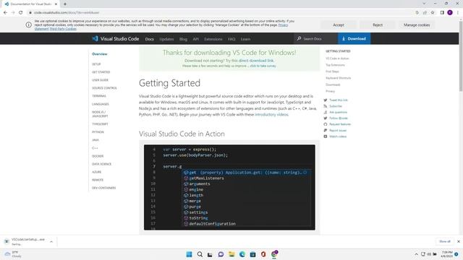Open the Office app from the taskbar
Image resolution: width=463 pixels, height=260 pixels.
pos(263,254)
